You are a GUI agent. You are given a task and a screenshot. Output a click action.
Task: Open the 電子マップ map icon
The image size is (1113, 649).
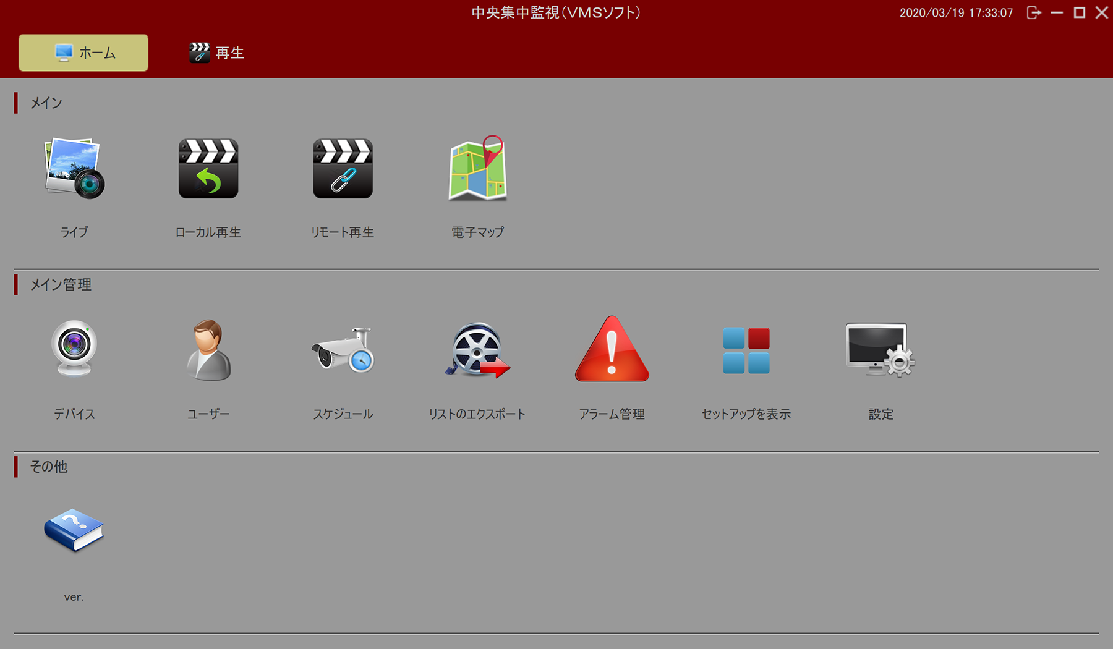tap(477, 168)
